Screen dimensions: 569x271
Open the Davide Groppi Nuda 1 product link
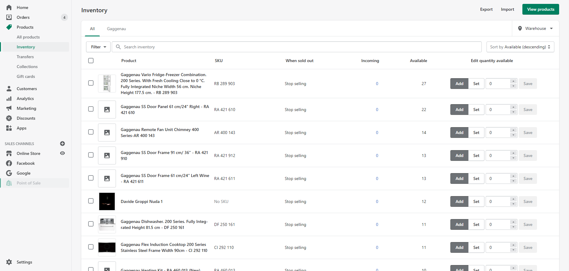[142, 201]
